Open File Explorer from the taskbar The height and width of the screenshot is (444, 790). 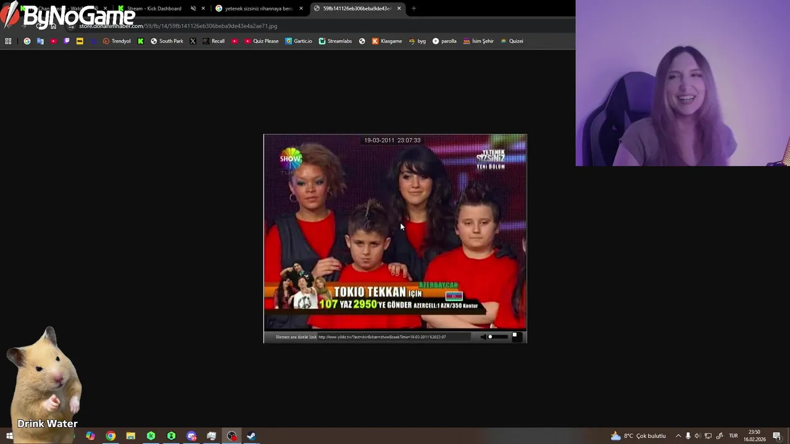coord(131,436)
